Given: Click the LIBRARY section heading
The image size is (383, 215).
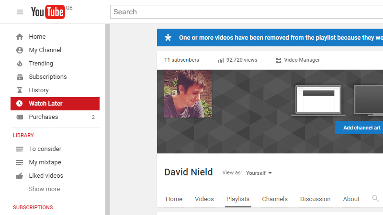Looking at the screenshot, I should (23, 135).
